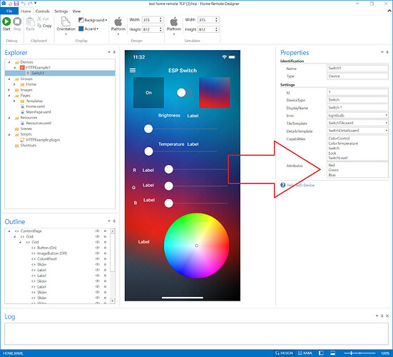Click the Paste clipboard icon
This screenshot has height=357, width=393.
31,22
